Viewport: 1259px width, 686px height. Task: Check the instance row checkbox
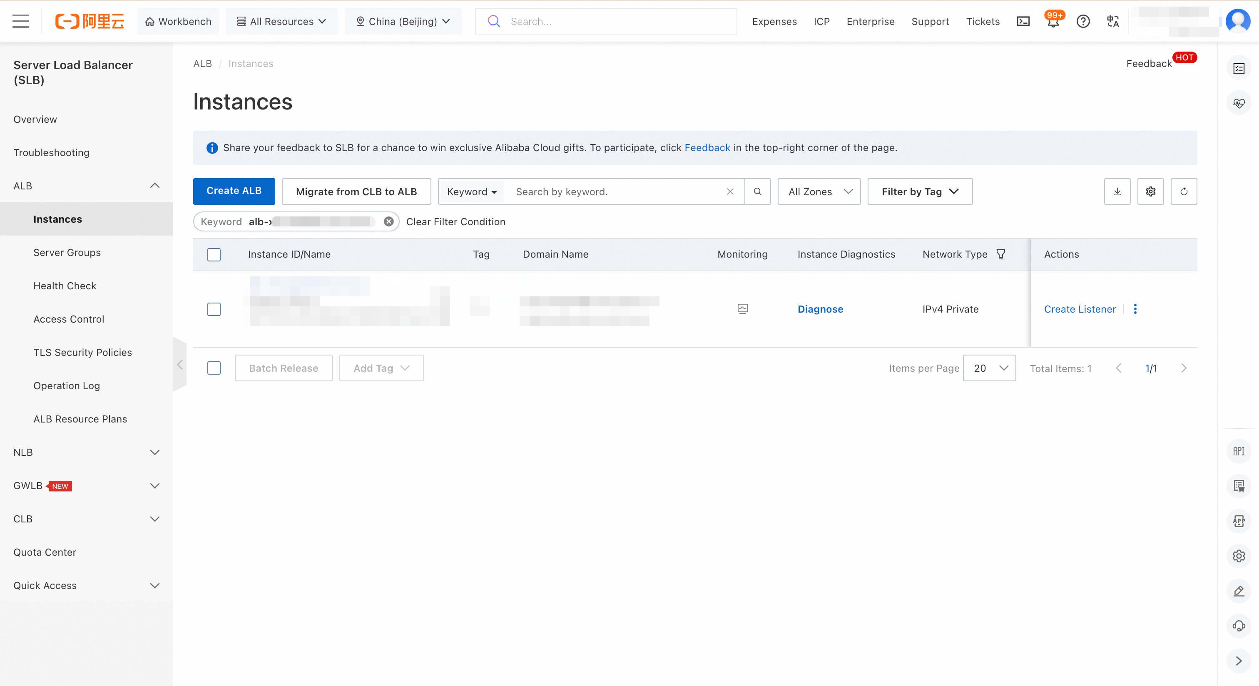tap(214, 309)
